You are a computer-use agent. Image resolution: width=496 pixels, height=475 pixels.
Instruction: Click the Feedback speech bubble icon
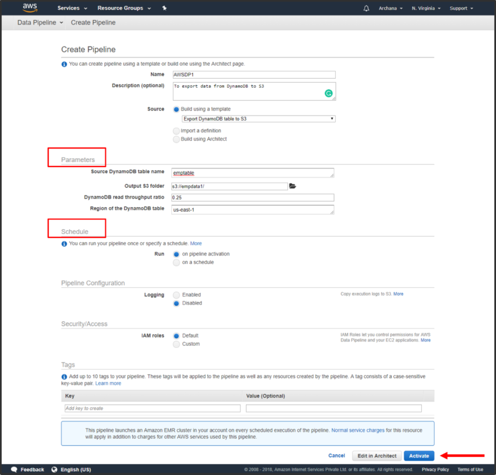click(13, 469)
